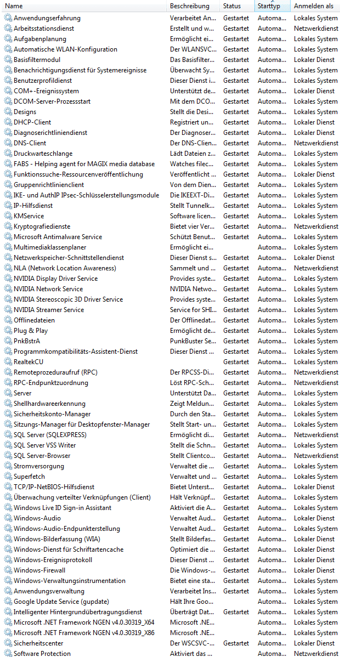Click the KMService gear icon
The height and width of the screenshot is (657, 340).
tap(8, 216)
